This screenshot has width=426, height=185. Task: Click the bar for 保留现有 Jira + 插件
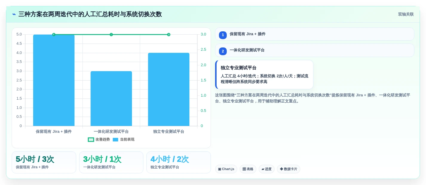click(54, 80)
